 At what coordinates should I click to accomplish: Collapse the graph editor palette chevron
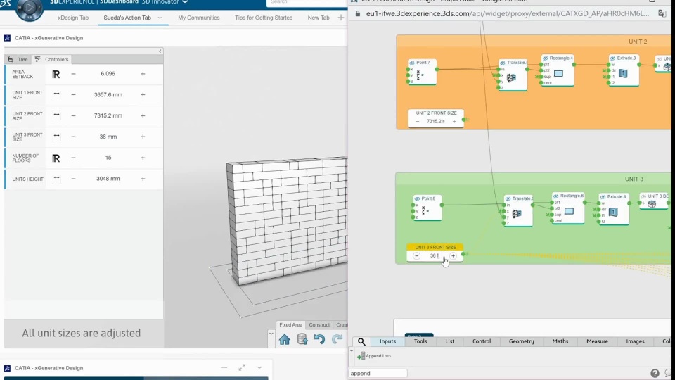352,350
